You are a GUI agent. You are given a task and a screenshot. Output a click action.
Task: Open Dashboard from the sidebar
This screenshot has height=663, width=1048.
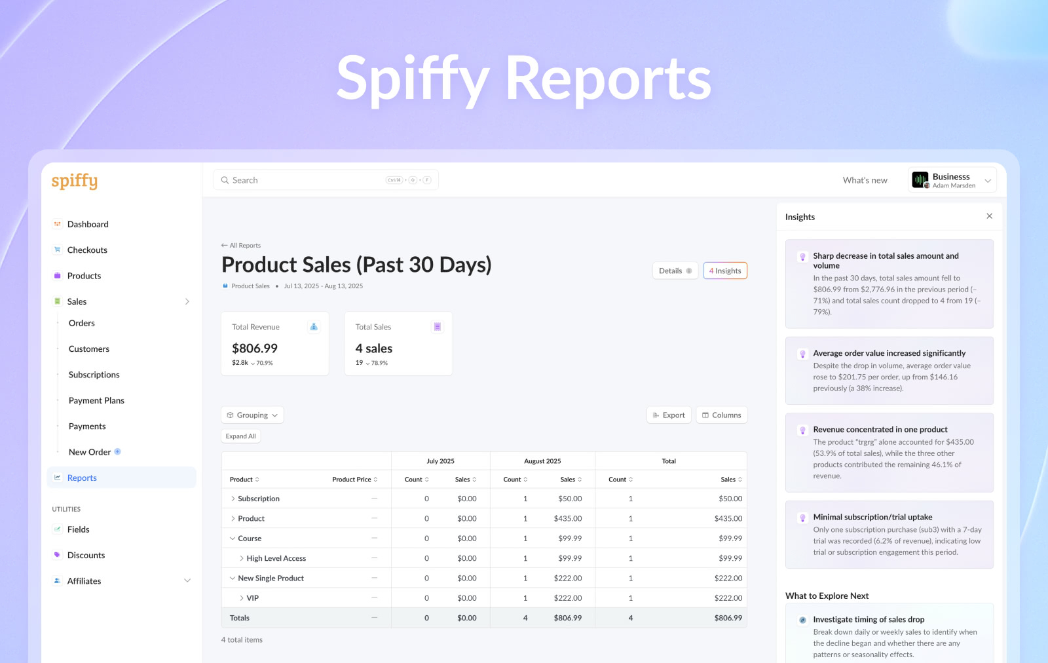88,224
